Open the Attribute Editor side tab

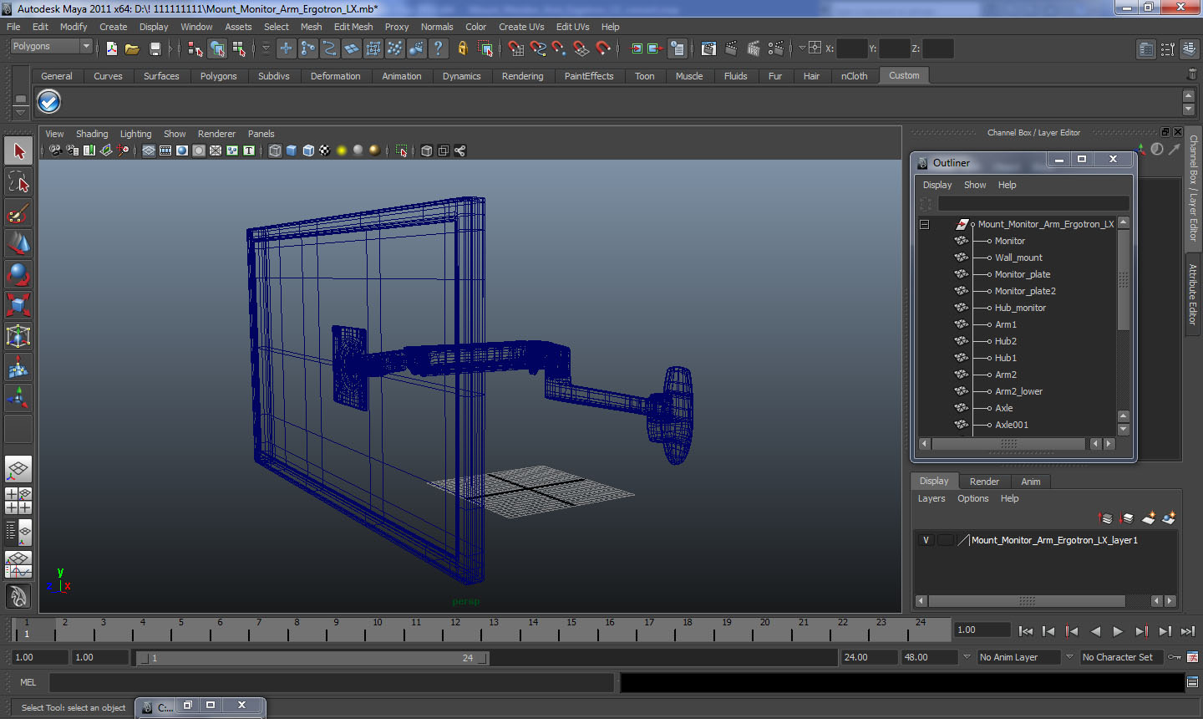coord(1193,294)
